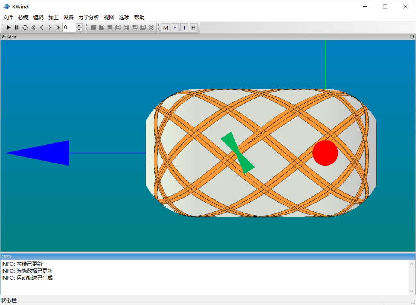
Task: Increase frame number with spinner up arrow
Action: [79, 25]
